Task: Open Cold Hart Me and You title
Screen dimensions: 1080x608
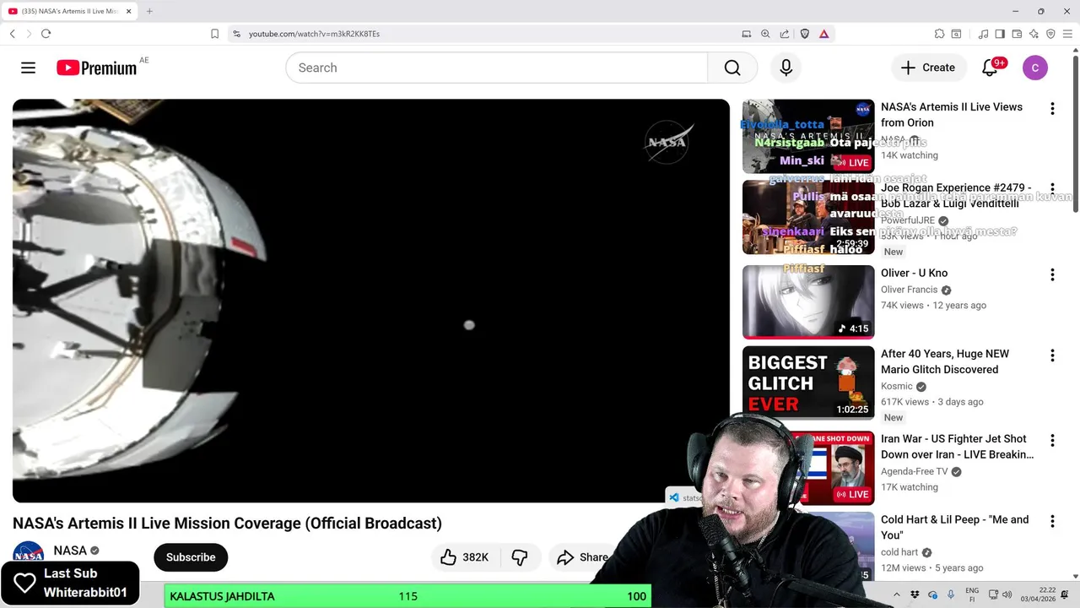Action: 954,527
